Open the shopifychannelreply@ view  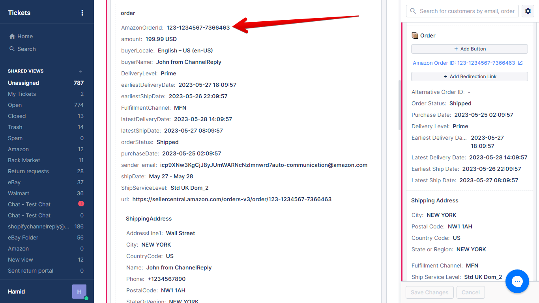pyautogui.click(x=46, y=226)
